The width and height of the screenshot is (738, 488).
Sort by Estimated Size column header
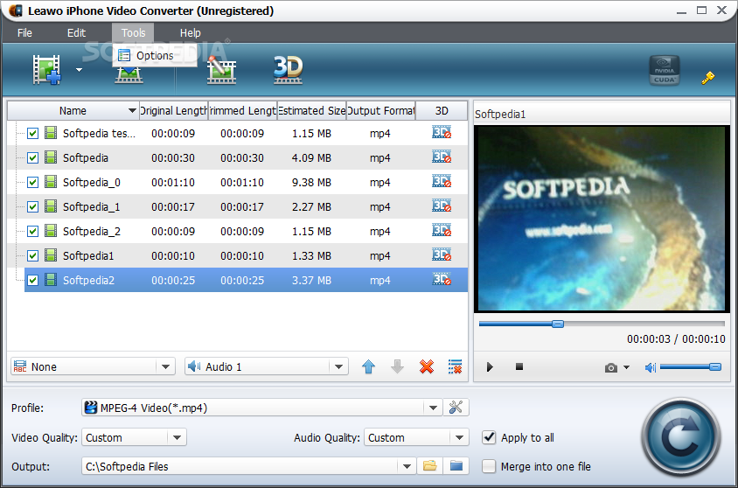point(312,110)
